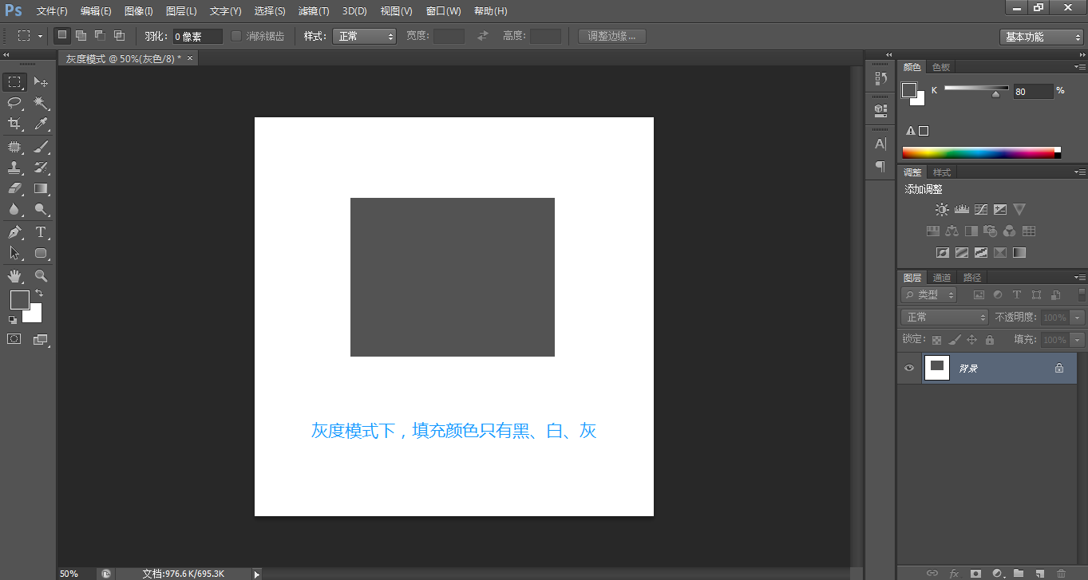1088x580 pixels.
Task: Swap foreground and background colors
Action: [39, 294]
